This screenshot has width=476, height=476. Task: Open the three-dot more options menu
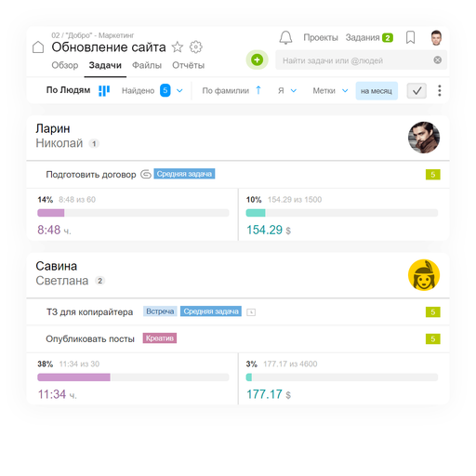[x=439, y=90]
